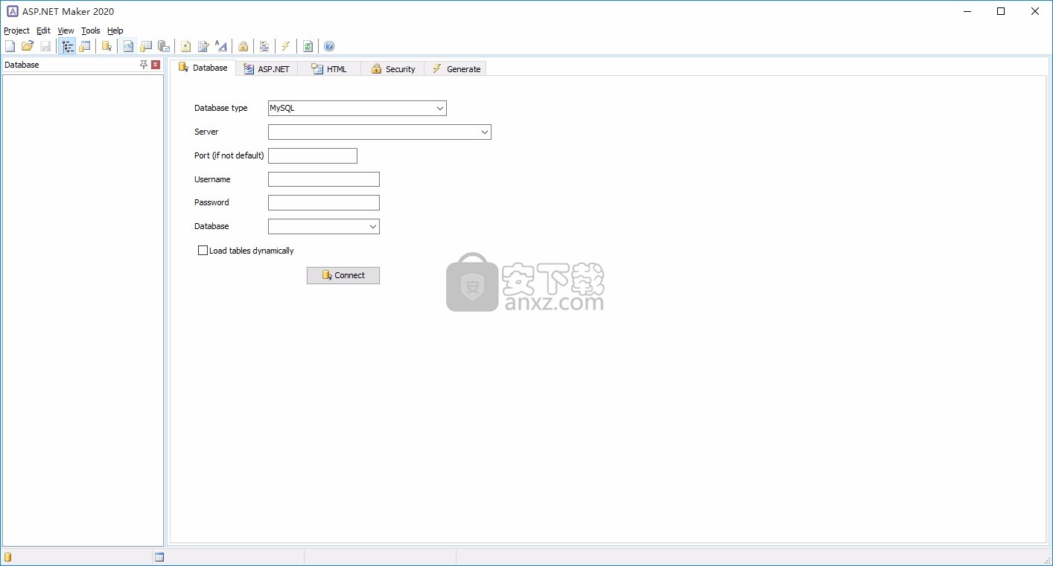The height and width of the screenshot is (566, 1053).
Task: Select the Database tab
Action: (203, 68)
